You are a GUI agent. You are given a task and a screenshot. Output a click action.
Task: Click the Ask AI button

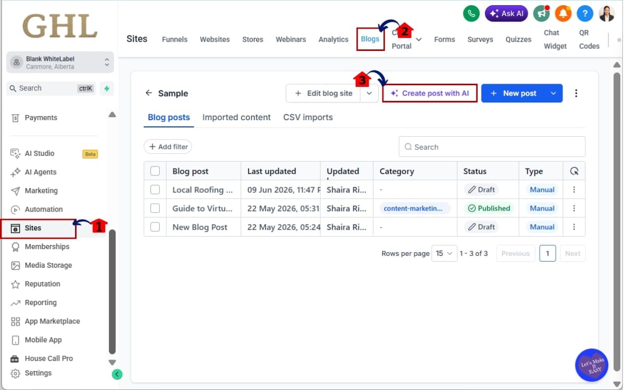507,14
